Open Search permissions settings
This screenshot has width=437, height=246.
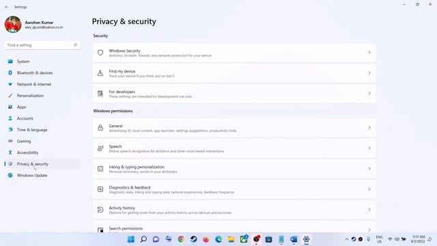coord(234,227)
